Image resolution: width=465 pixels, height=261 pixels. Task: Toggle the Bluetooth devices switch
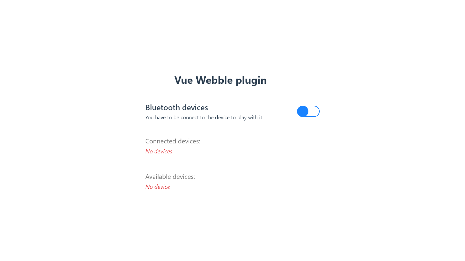[308, 111]
